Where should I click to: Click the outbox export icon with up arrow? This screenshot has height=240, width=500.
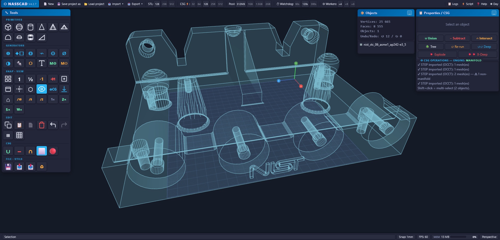[31, 167]
